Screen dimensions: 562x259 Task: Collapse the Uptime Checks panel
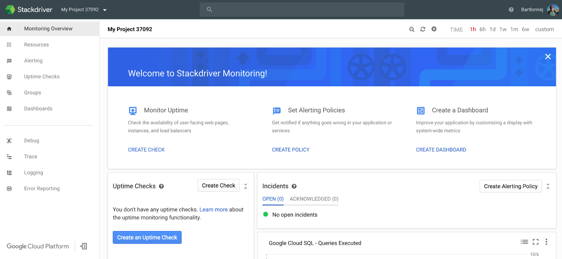[245, 186]
